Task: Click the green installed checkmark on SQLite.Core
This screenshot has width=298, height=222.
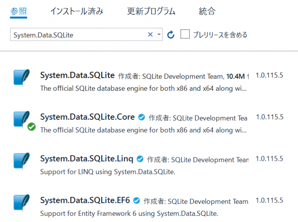Action: pyautogui.click(x=31, y=127)
